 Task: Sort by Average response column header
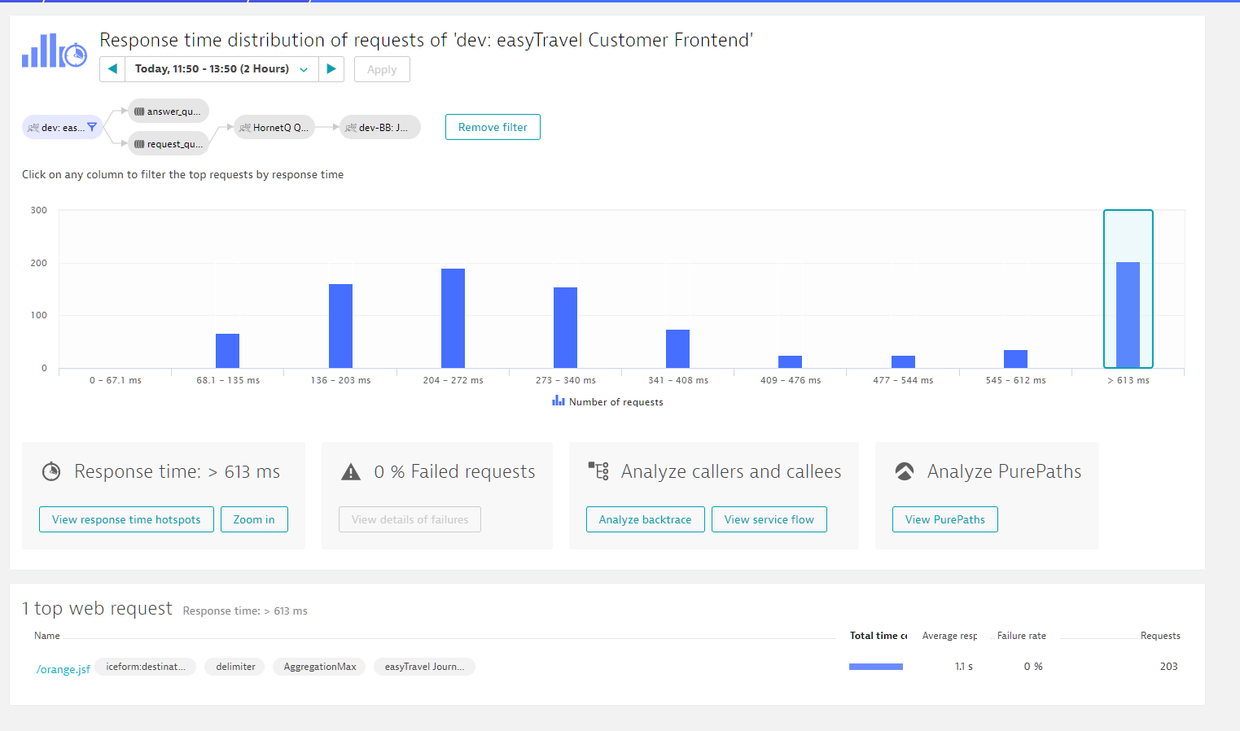(x=949, y=636)
